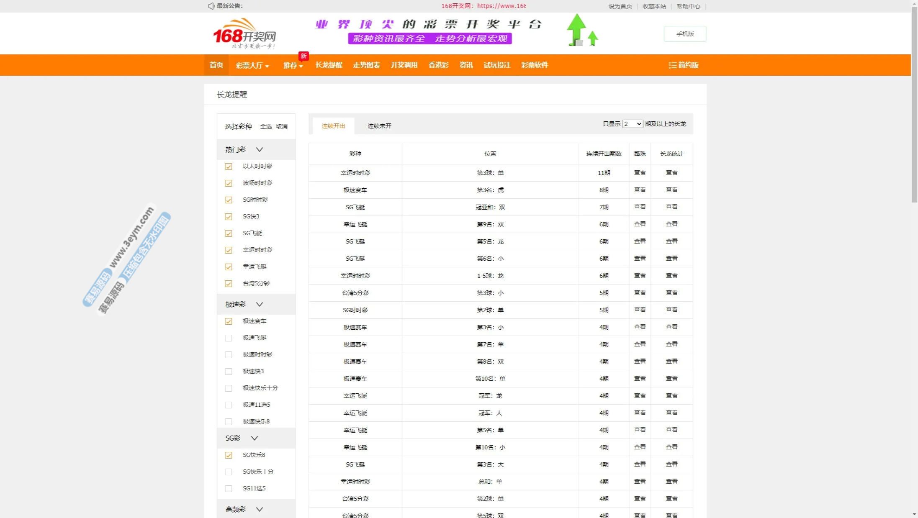Uncheck the 以太时时彩 checkbox
Screen dimensions: 918x518
[229, 167]
